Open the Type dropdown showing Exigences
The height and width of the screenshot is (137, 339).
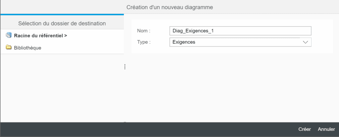(240, 42)
